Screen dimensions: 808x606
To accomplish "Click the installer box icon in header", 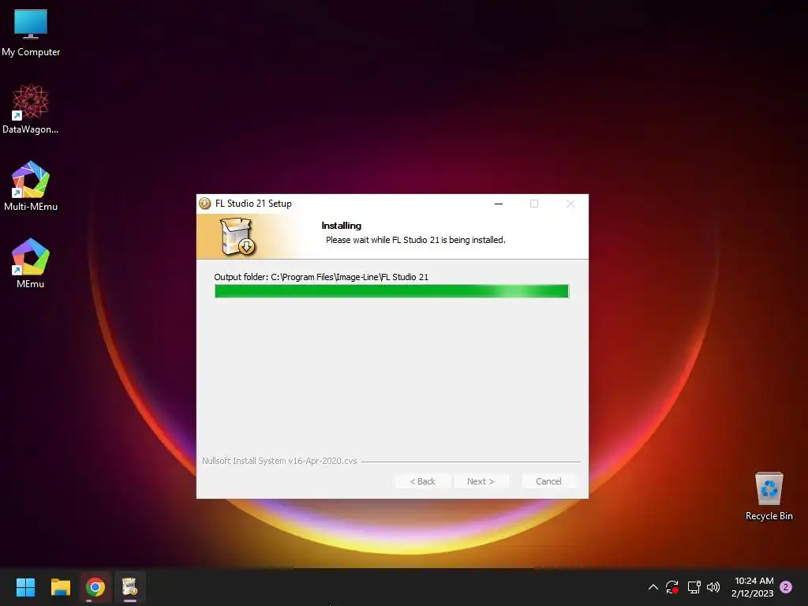I will tap(238, 237).
